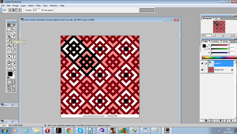This screenshot has height=134, width=237.
Task: Choose Intersect with selection mode
Action: point(20,10)
